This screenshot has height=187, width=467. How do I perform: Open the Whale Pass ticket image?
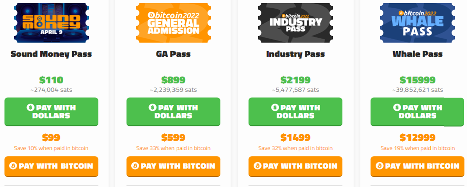coord(418,23)
